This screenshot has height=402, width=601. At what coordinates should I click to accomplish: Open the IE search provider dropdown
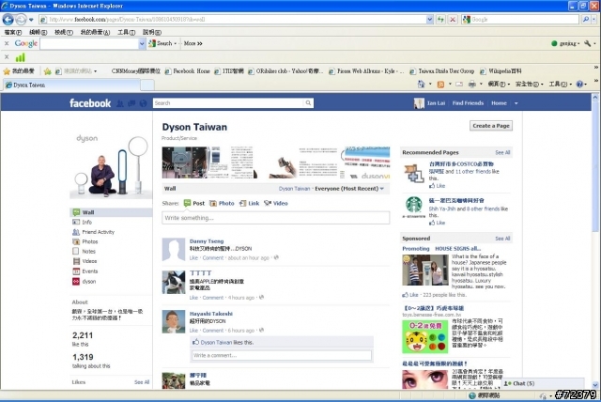pyautogui.click(x=594, y=19)
